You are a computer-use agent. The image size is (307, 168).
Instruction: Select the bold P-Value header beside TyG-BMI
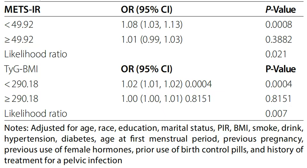tap(280, 69)
